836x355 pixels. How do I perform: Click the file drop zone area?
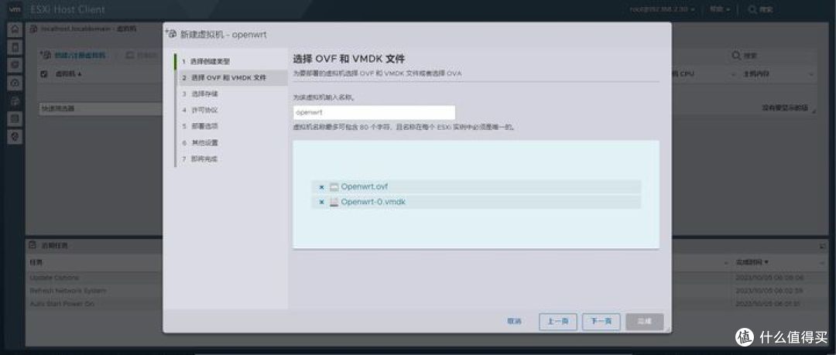475,195
